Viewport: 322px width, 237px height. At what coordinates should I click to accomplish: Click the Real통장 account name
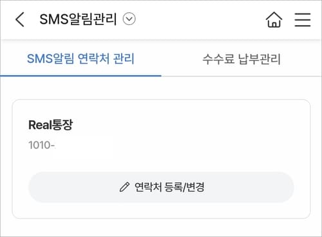click(x=51, y=125)
